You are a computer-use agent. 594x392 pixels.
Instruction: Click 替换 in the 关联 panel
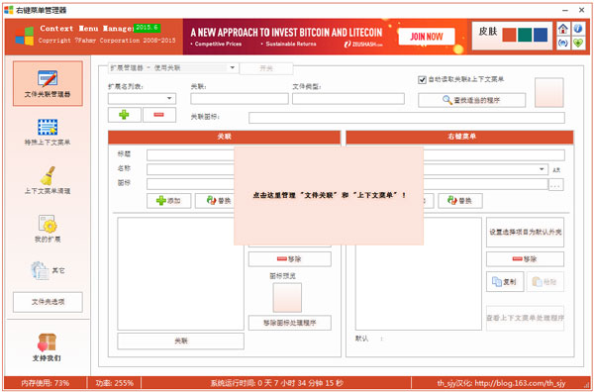tap(215, 201)
